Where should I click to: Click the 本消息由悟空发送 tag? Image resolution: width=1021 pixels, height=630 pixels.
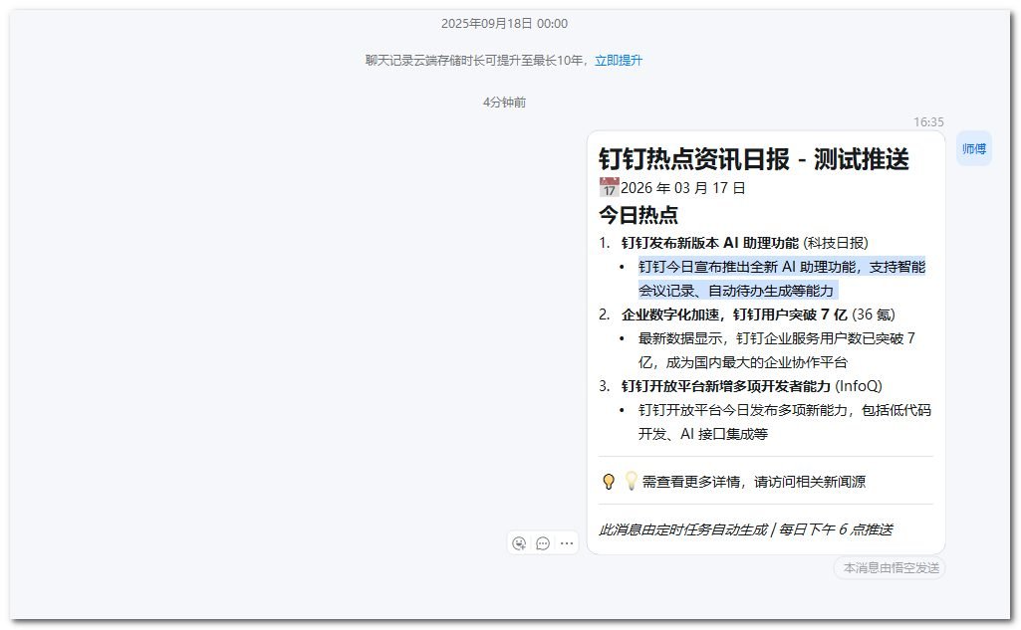click(891, 568)
